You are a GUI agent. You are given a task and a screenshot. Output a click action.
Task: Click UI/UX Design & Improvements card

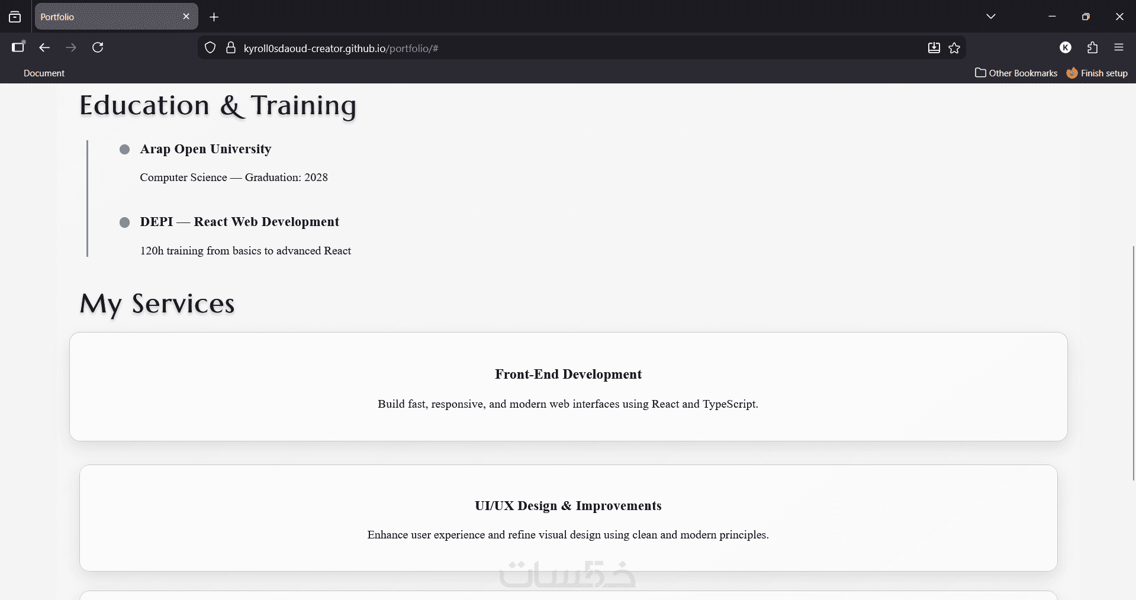tap(568, 518)
